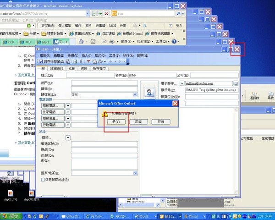
Task: Click the 街 address text area
Action: tap(104, 164)
